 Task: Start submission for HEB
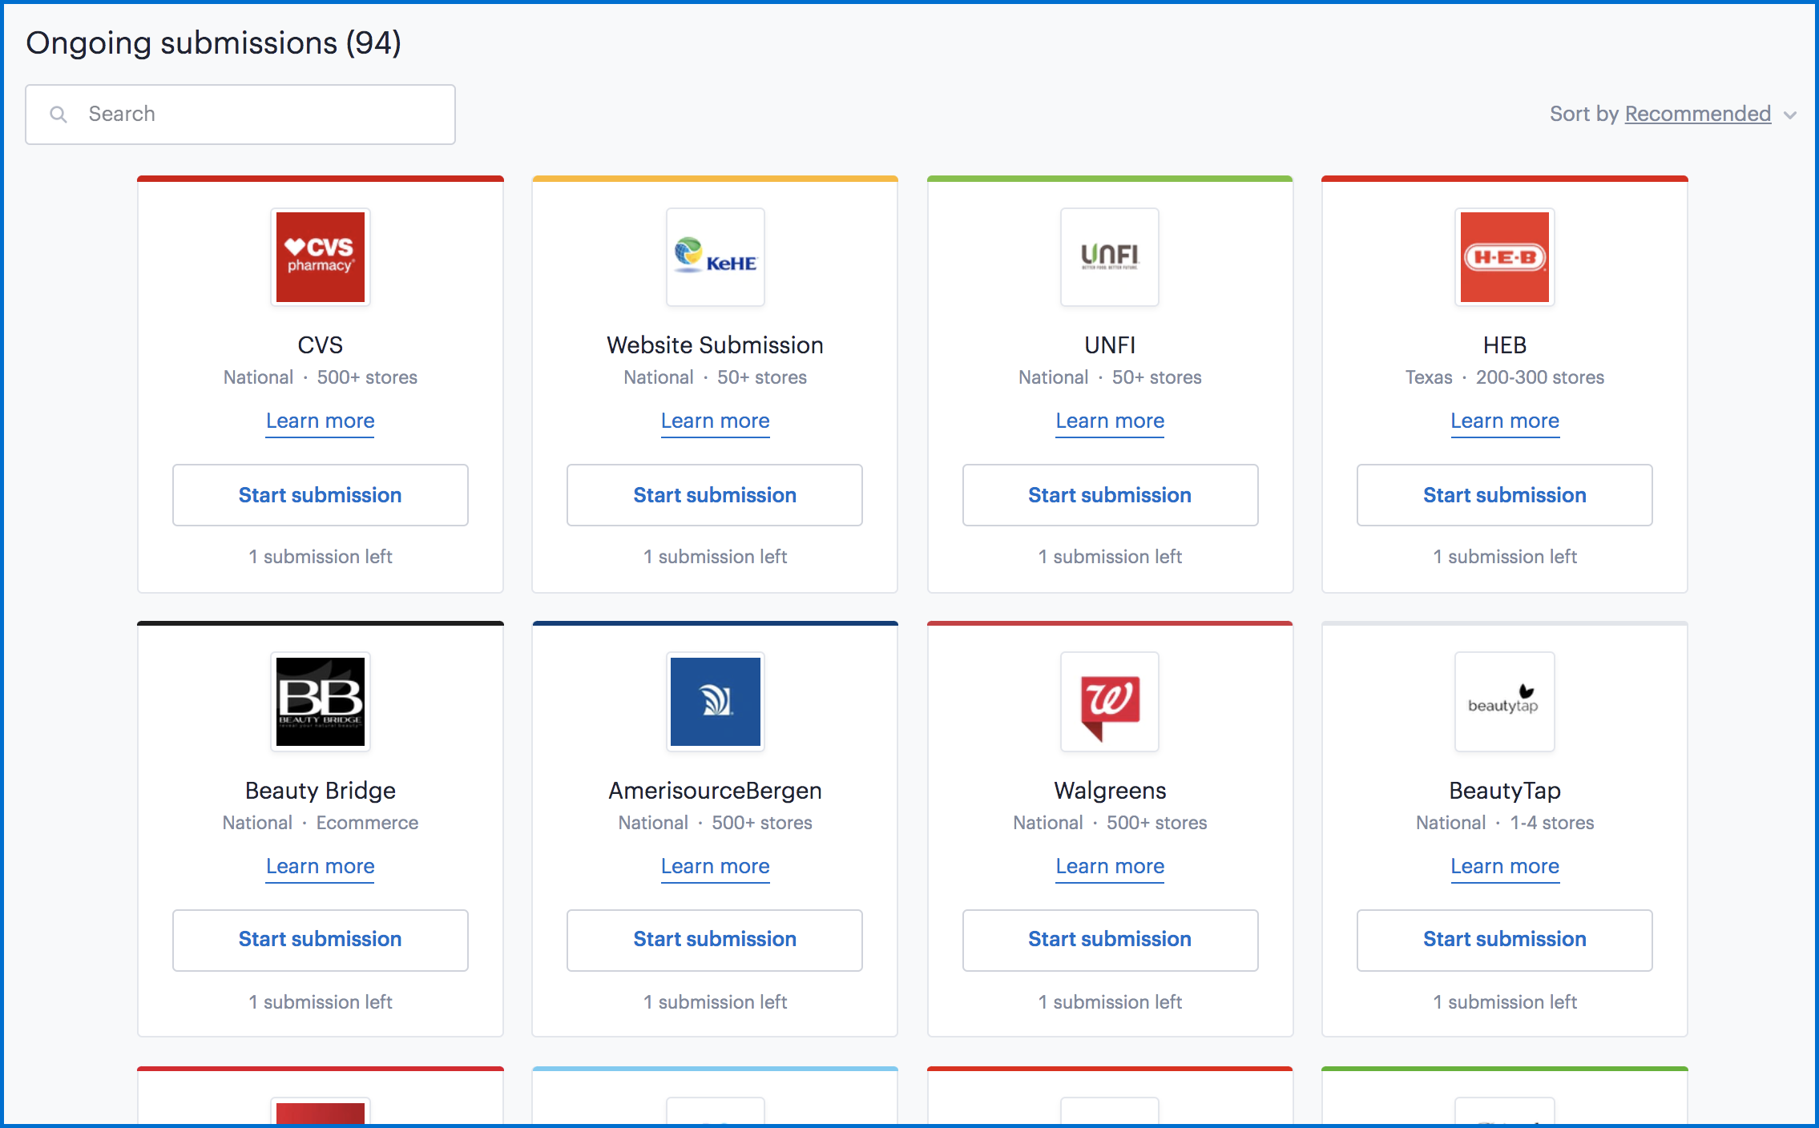click(x=1505, y=495)
